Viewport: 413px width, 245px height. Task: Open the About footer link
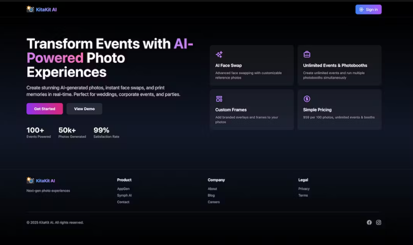pos(212,189)
